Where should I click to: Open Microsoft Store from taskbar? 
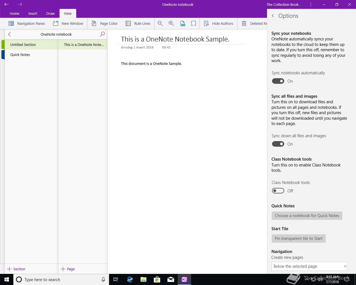pyautogui.click(x=157, y=279)
